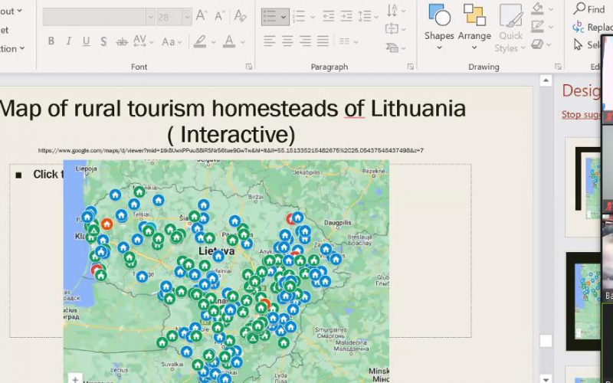The width and height of the screenshot is (613, 383).
Task: Click Find in Editing group
Action: point(589,9)
